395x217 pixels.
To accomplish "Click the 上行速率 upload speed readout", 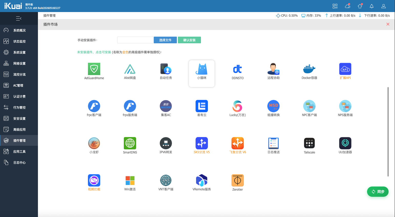I will click(x=340, y=16).
